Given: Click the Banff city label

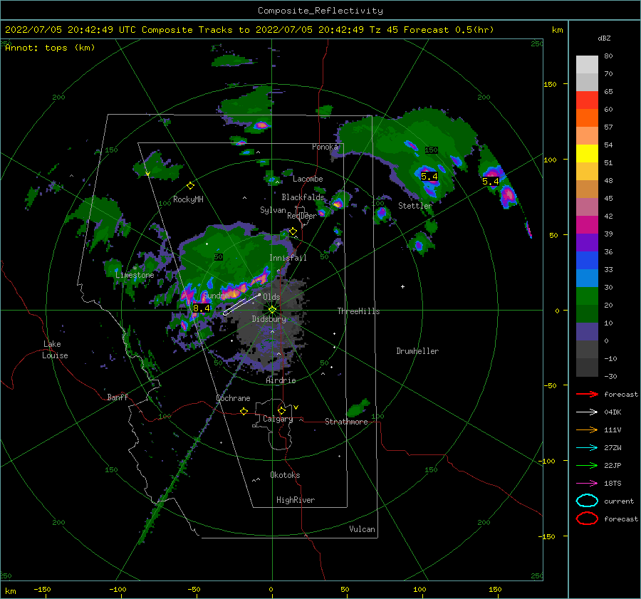Looking at the screenshot, I should pyautogui.click(x=118, y=397).
